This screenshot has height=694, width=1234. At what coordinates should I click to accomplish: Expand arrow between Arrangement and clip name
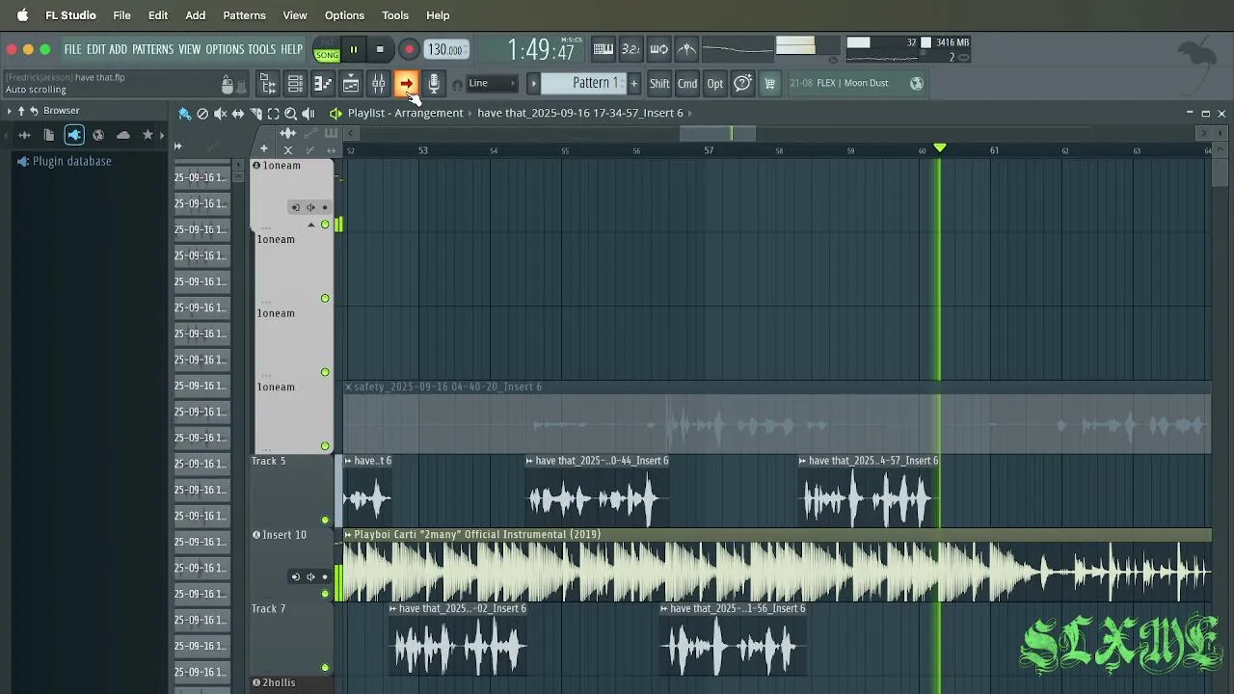tap(470, 113)
